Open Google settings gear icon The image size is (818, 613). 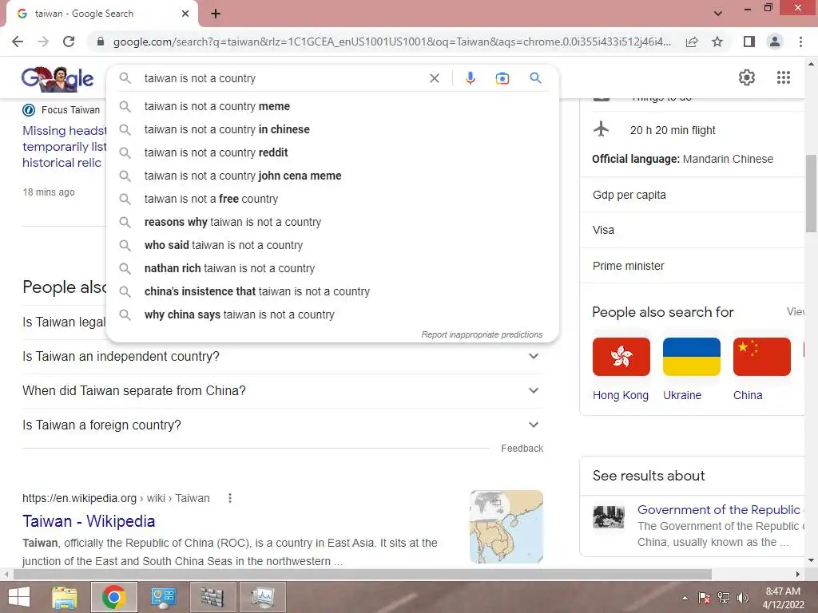click(x=747, y=77)
